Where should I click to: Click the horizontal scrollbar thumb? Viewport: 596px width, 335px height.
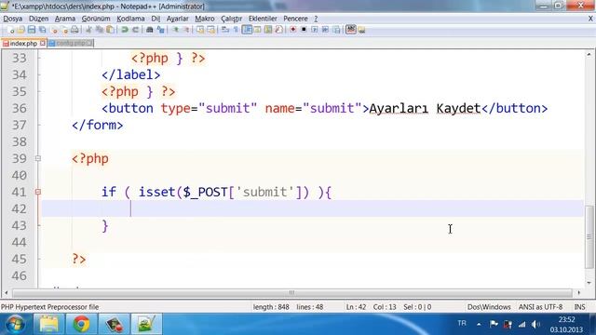[x=291, y=293]
